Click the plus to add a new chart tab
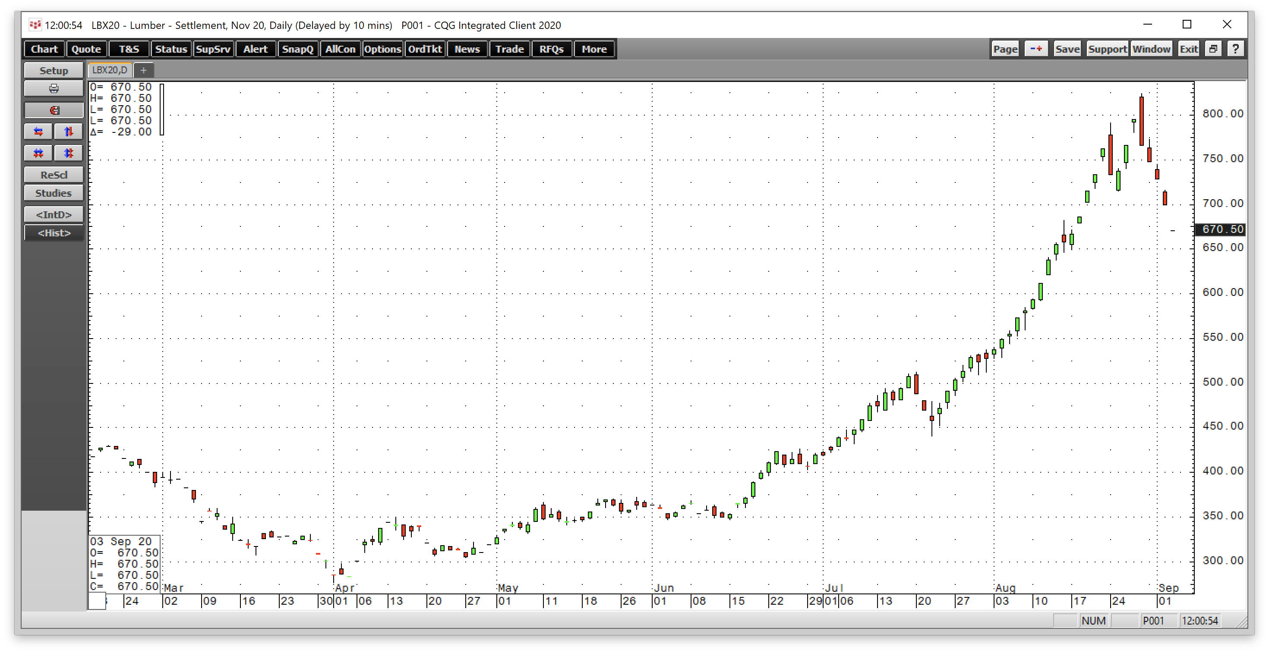This screenshot has height=653, width=1269. click(x=143, y=70)
